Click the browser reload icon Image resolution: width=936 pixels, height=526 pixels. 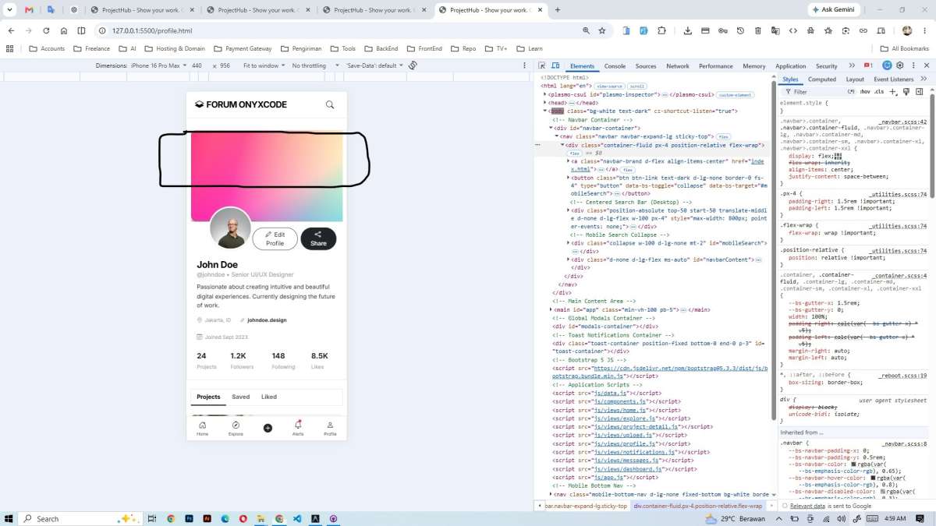point(46,30)
